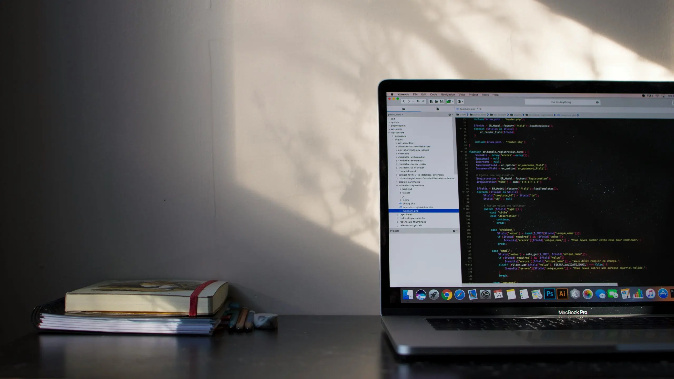Click the Code menu in Komodo

point(433,94)
